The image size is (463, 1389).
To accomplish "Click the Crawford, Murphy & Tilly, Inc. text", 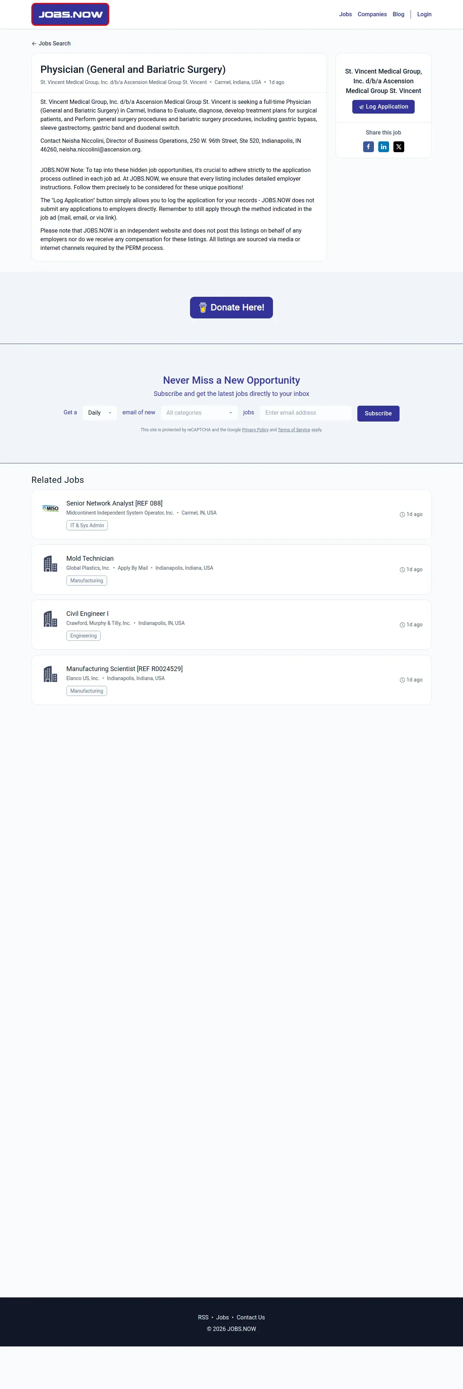I will pyautogui.click(x=98, y=623).
